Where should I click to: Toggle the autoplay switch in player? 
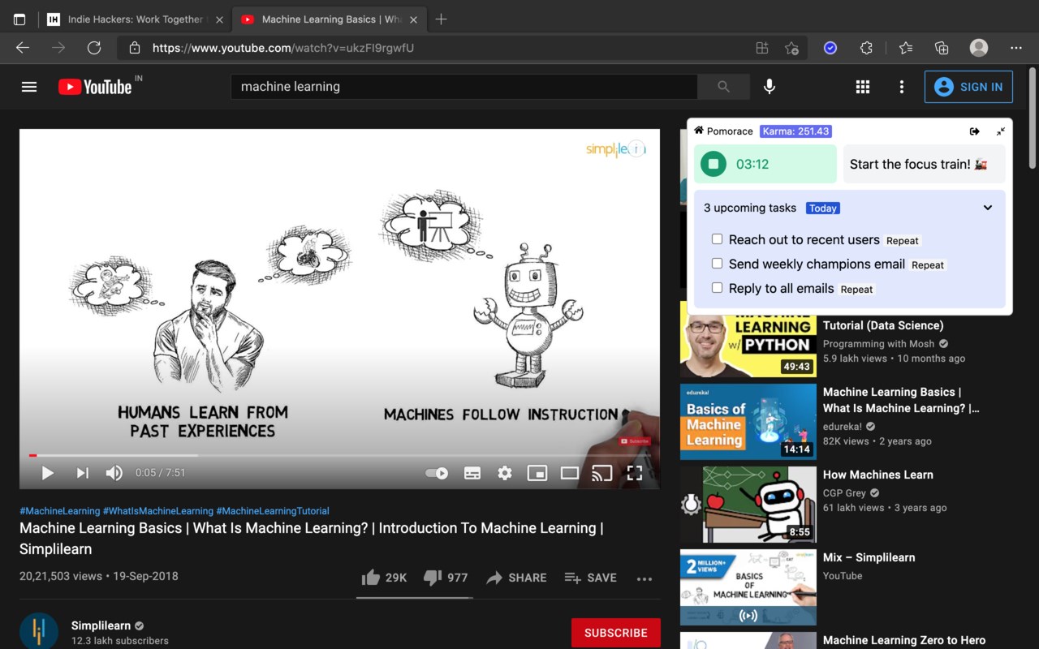[x=437, y=473]
